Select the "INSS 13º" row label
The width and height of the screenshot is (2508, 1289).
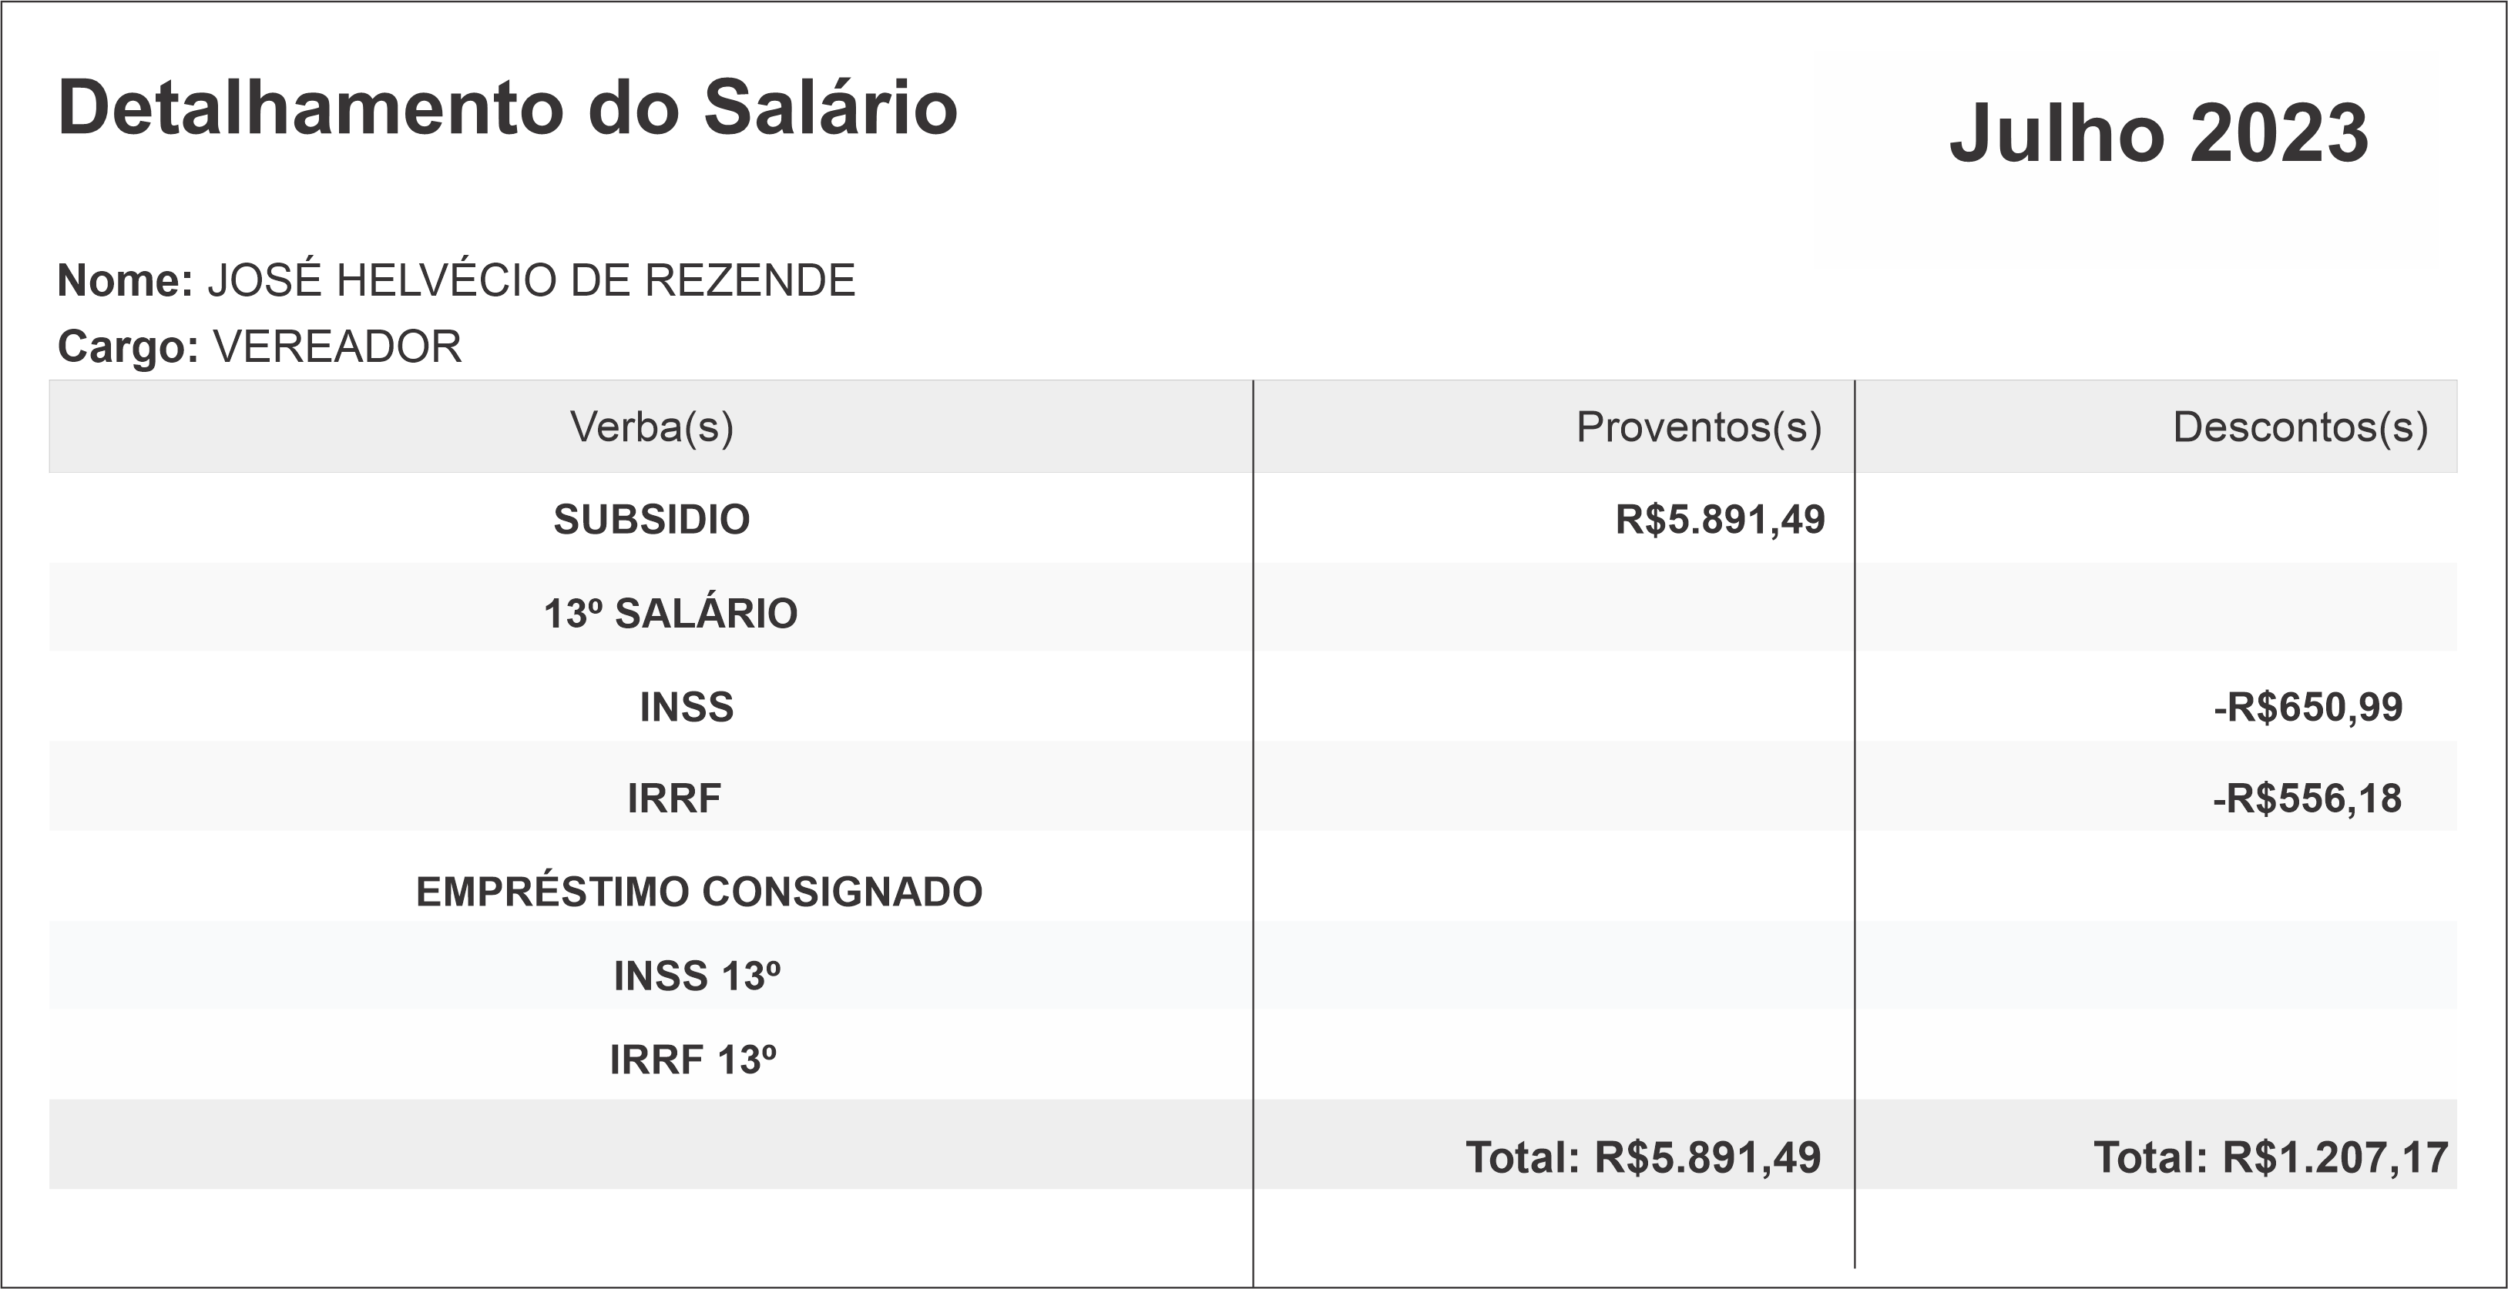click(x=696, y=976)
